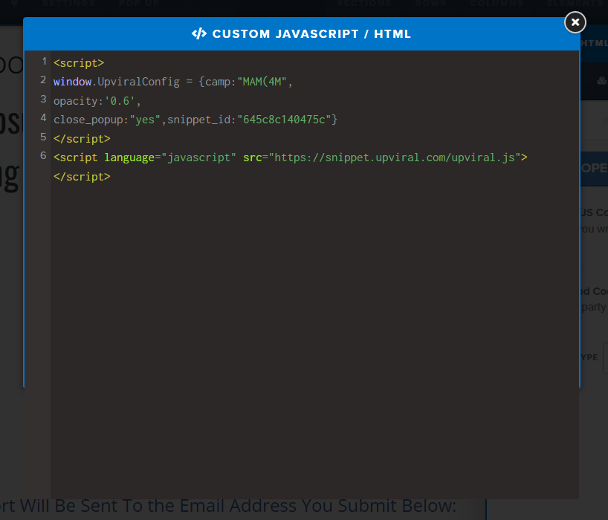Click 'close_popup' property on line 4
This screenshot has height=520, width=608.
coord(88,120)
